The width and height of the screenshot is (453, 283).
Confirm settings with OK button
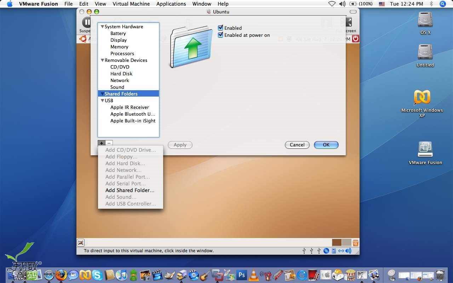pyautogui.click(x=326, y=145)
